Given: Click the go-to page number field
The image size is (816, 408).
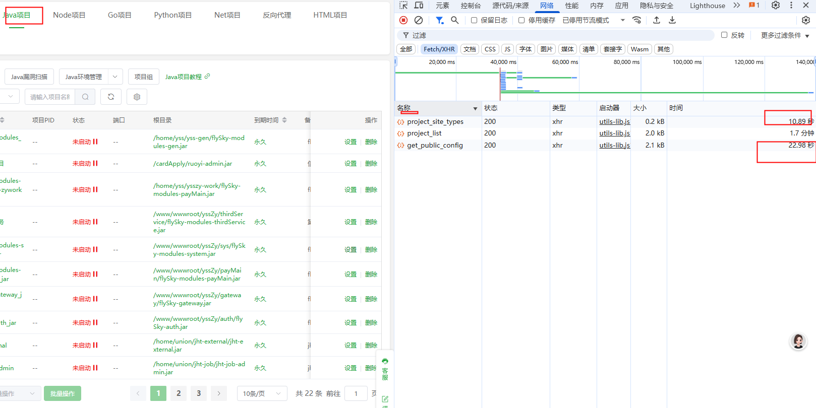Looking at the screenshot, I should pos(356,393).
